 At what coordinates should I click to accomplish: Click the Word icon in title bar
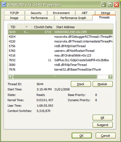[x=4, y=4]
